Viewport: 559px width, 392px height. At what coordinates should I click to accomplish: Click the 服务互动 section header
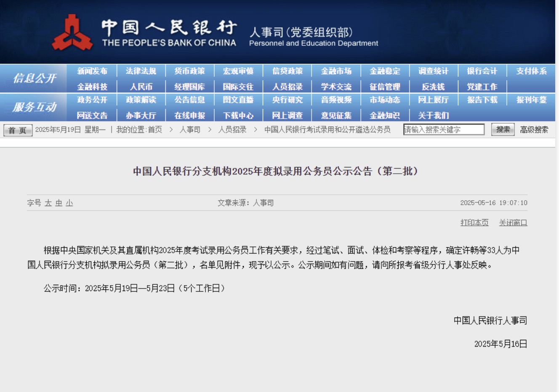tap(35, 107)
